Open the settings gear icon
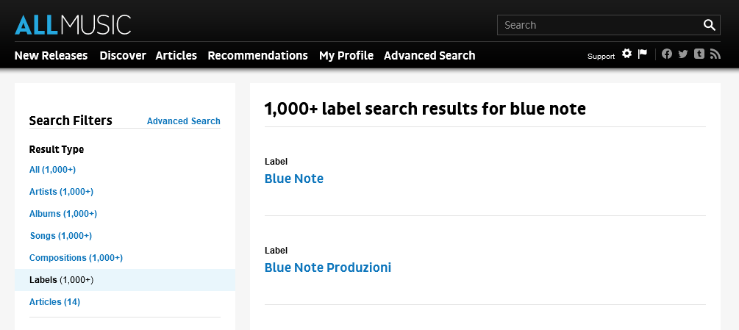The width and height of the screenshot is (739, 330). pos(626,54)
